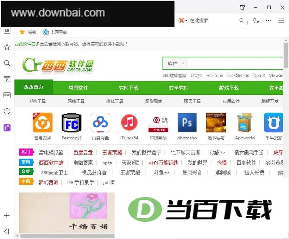Open the 安卓软件 tab

click(178, 88)
